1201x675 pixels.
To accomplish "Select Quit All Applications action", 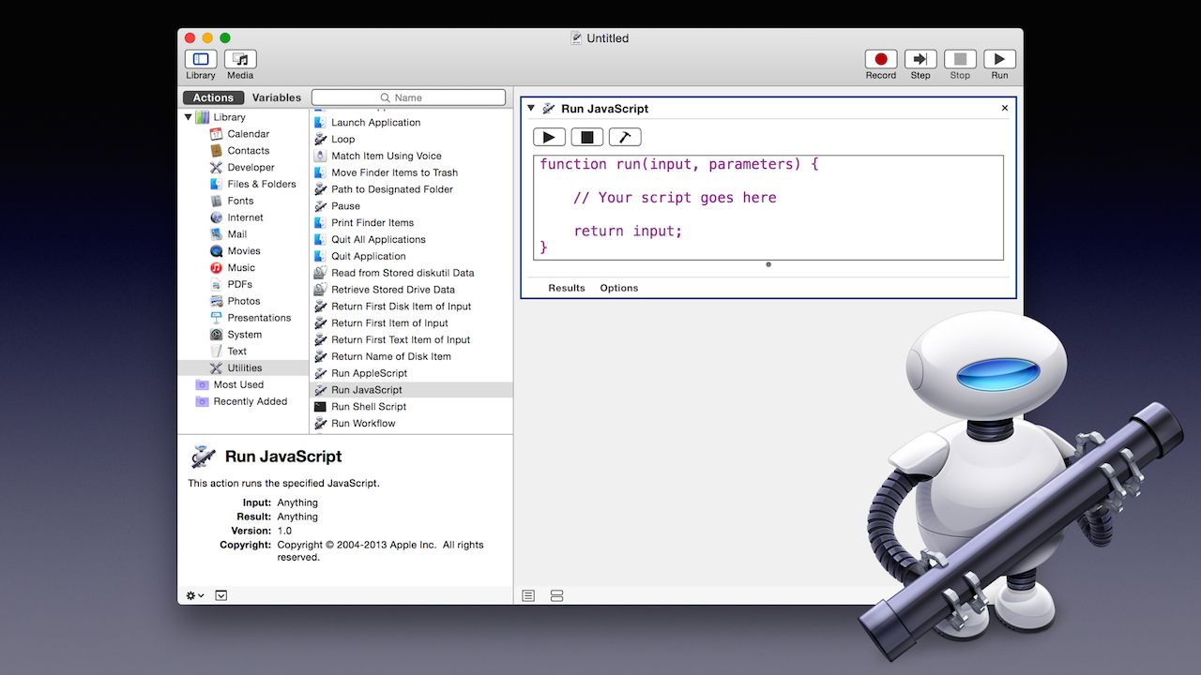I will (378, 240).
